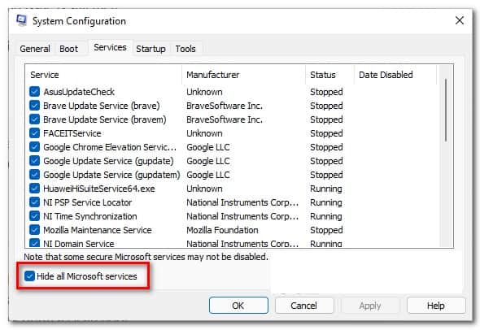Toggle Hide all Microsoft services checkbox
Screen dimensions: 480x330
tap(29, 276)
